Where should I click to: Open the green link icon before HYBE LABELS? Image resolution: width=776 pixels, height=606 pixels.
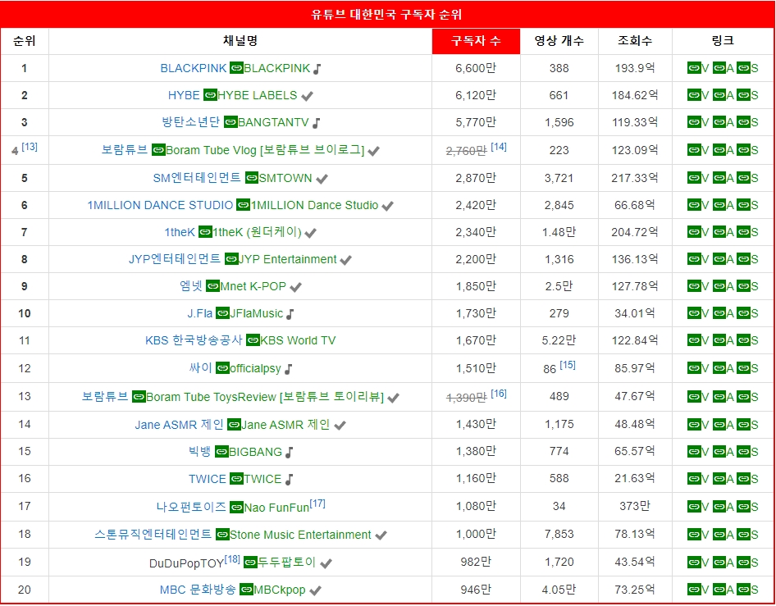click(x=210, y=95)
